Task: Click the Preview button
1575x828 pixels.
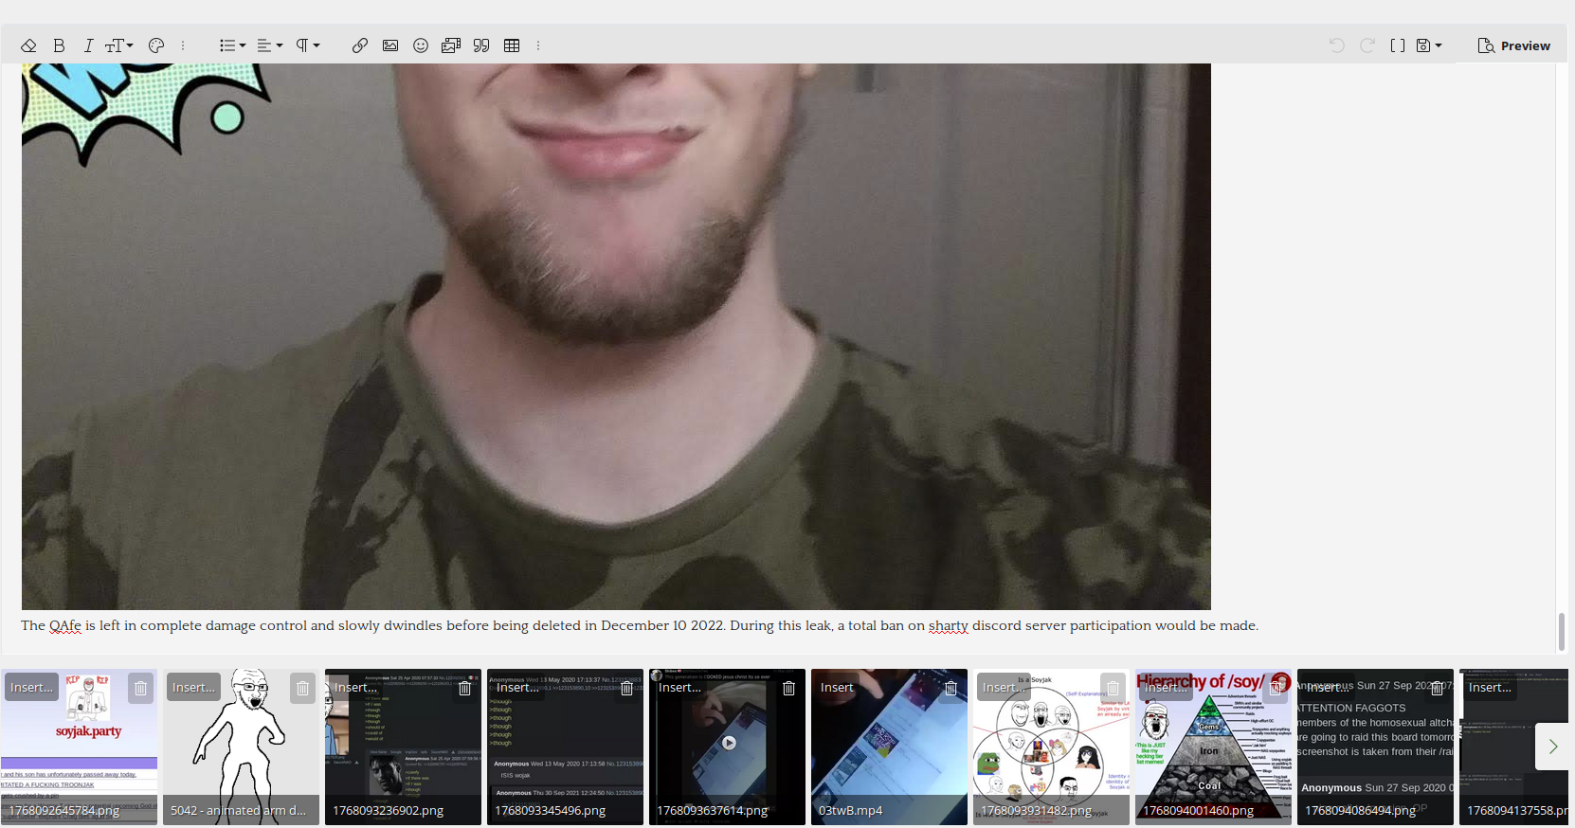Action: (1514, 45)
